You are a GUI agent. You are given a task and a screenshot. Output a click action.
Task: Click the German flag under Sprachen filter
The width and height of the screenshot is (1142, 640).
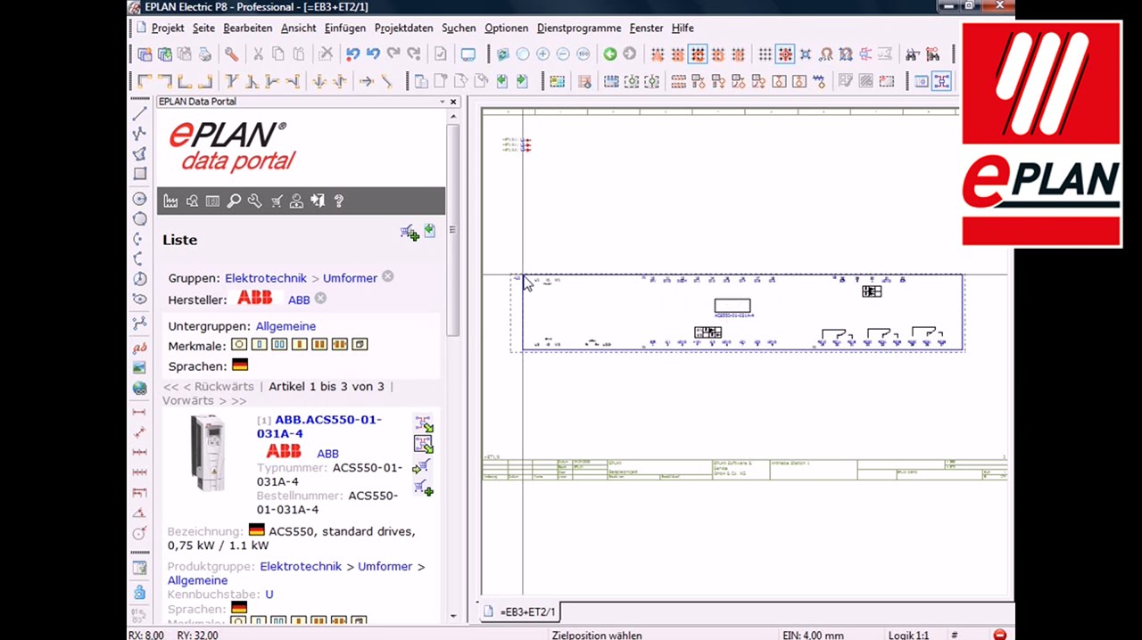[x=239, y=365]
